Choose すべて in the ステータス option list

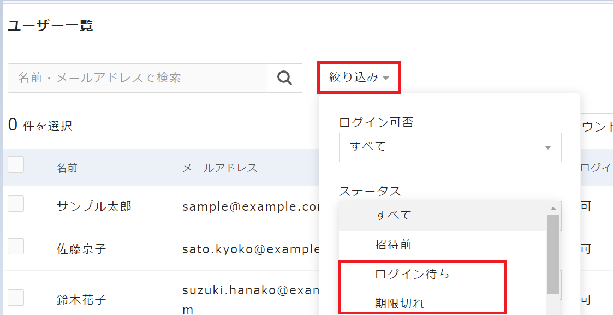[x=393, y=215]
